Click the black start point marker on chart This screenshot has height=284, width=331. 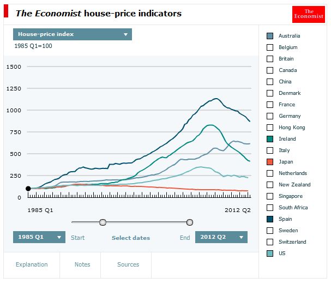coord(28,189)
